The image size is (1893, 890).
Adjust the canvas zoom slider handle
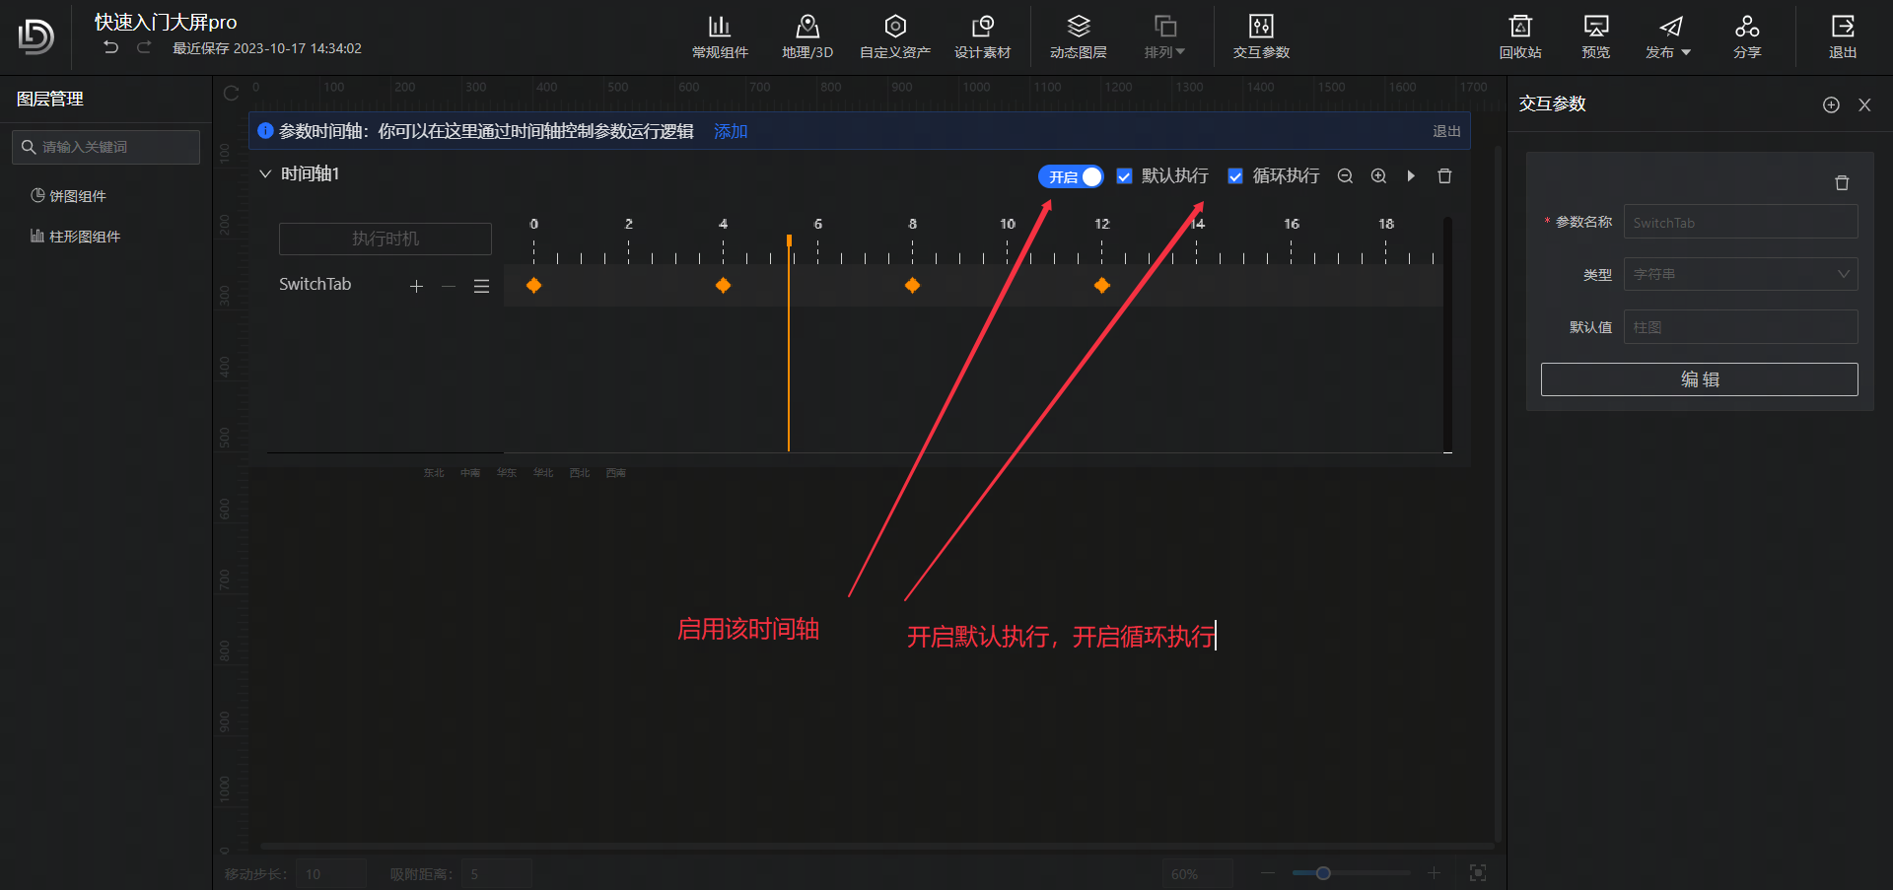click(x=1323, y=873)
